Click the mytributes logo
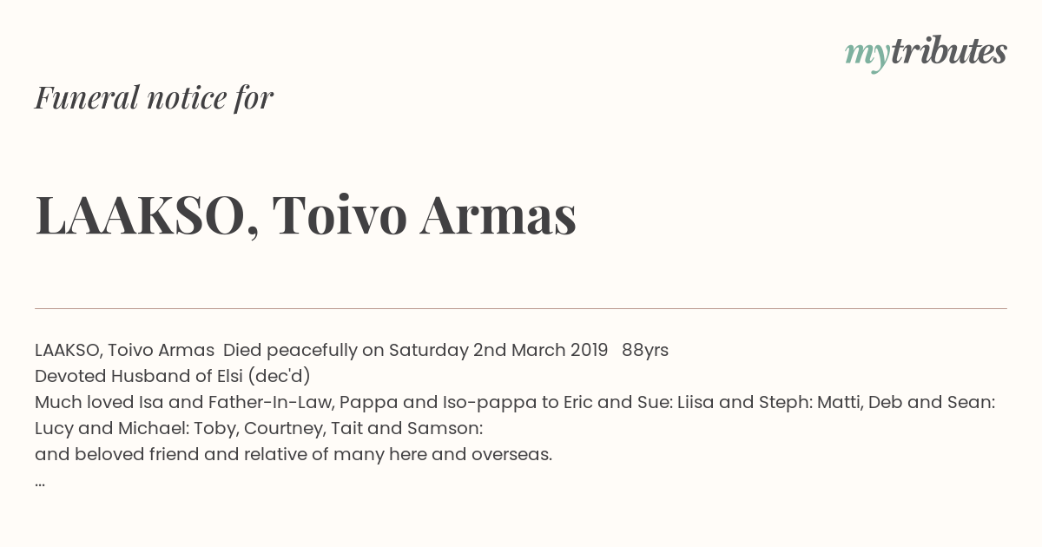The height and width of the screenshot is (547, 1042). [926, 53]
